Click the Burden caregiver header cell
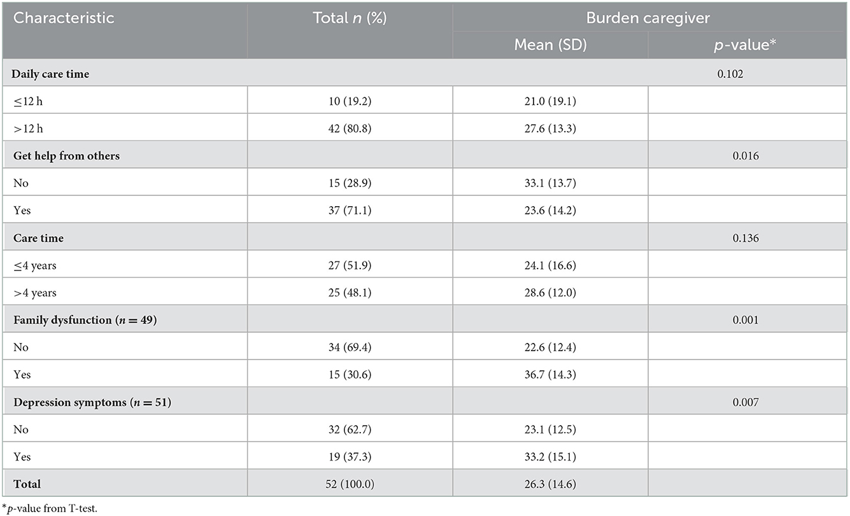Image resolution: width=850 pixels, height=516 pixels. pos(650,18)
